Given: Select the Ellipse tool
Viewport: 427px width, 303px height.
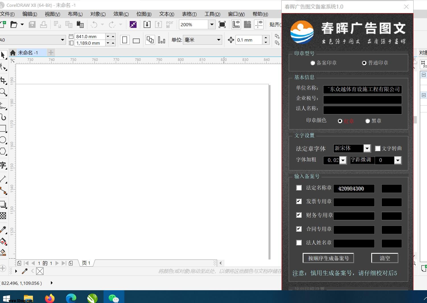Looking at the screenshot, I should [3, 140].
